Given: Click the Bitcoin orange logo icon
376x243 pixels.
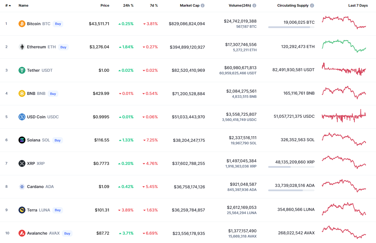Looking at the screenshot, I should point(22,24).
